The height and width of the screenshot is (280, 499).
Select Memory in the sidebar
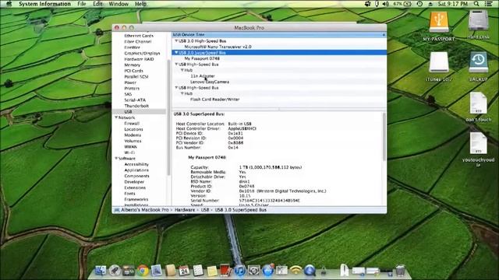[x=132, y=65]
